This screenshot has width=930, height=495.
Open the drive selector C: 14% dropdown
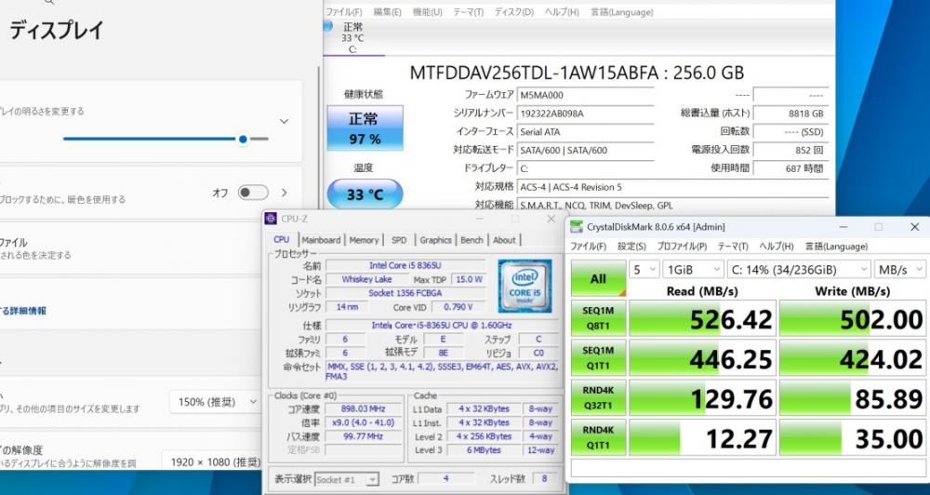pos(799,270)
